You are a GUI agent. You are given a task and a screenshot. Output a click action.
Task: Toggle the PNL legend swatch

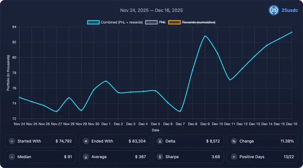coord(151,22)
